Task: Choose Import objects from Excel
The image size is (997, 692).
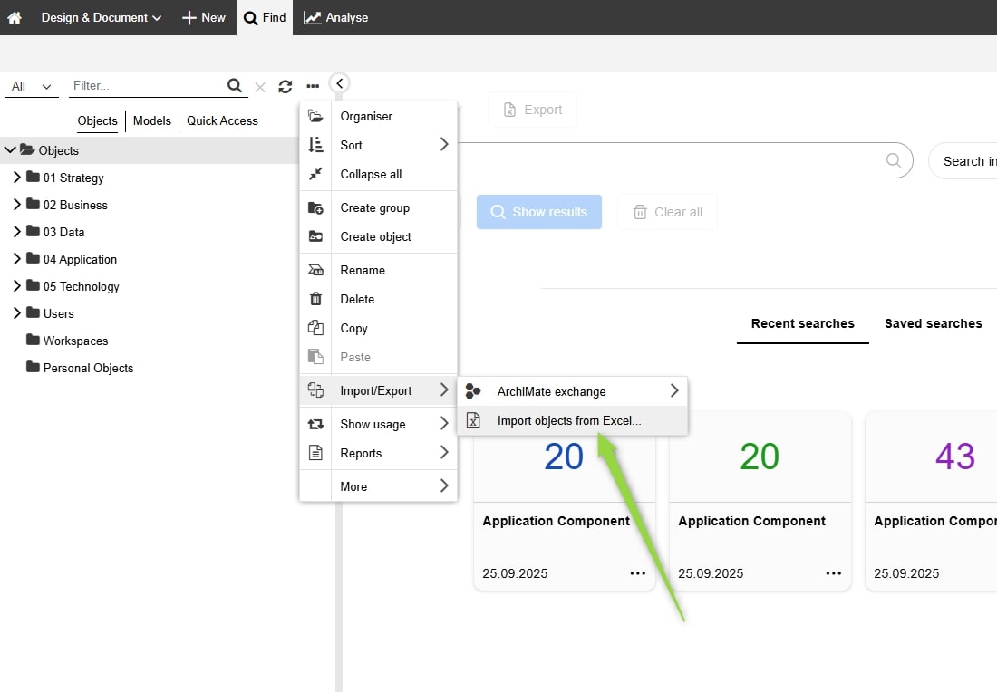Action: click(x=568, y=420)
